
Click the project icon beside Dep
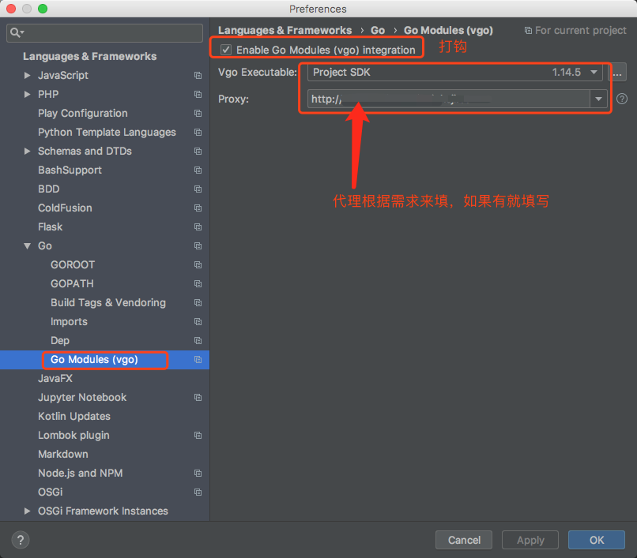[x=198, y=340]
